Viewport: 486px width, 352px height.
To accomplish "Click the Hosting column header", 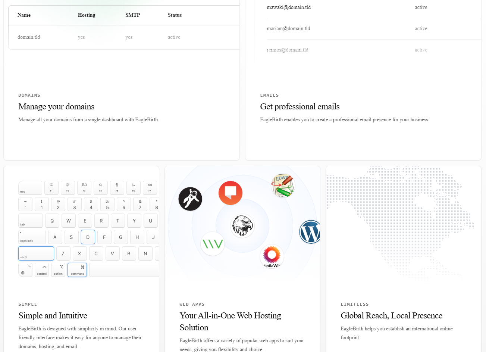I will coord(87,15).
